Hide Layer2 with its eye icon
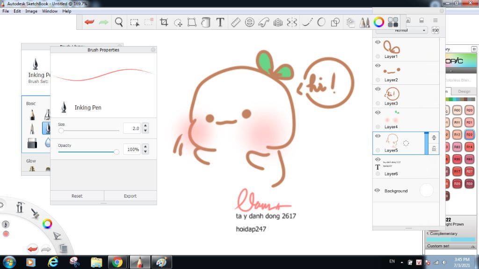The height and width of the screenshot is (269, 479). tap(378, 65)
